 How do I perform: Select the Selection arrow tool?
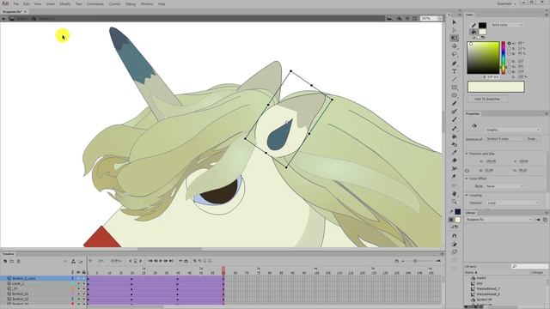455,22
